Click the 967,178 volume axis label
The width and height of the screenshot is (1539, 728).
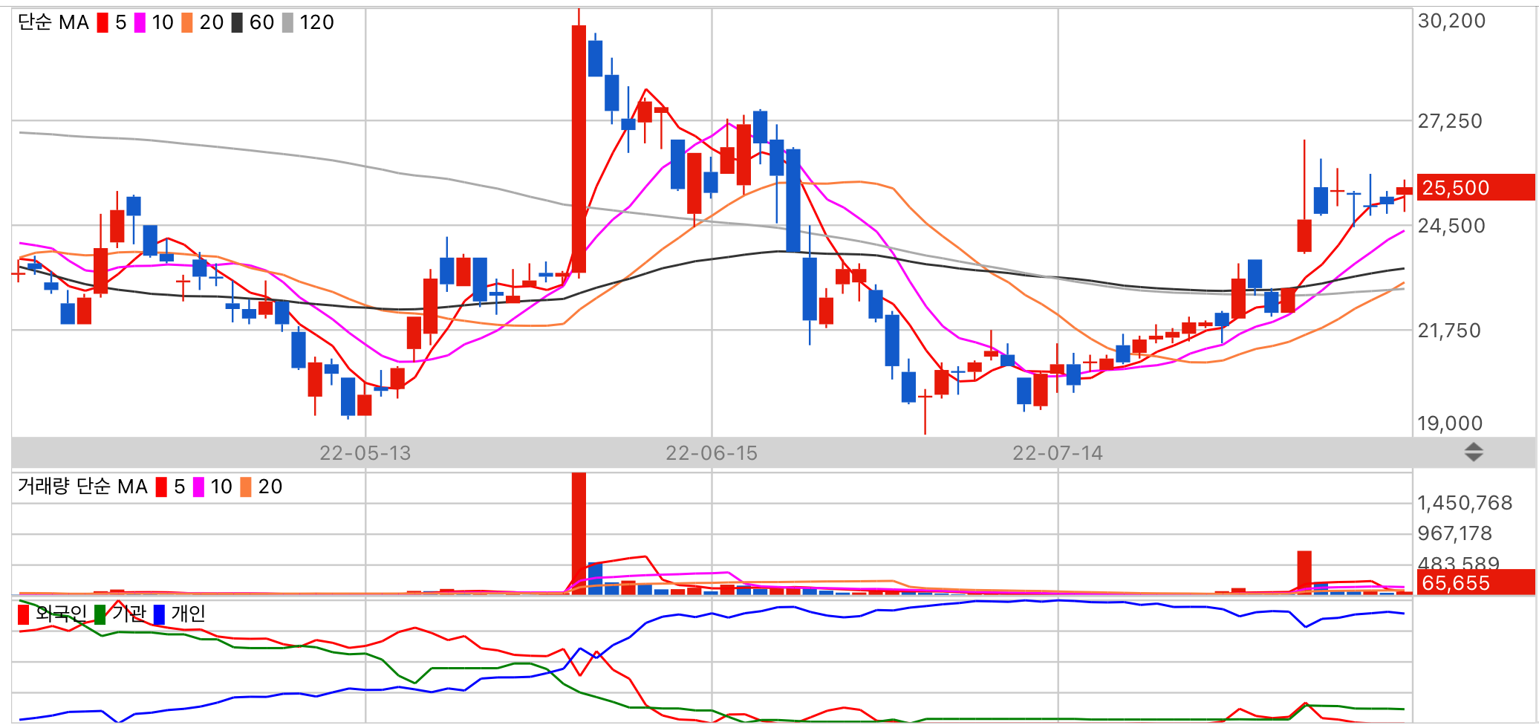click(1454, 533)
